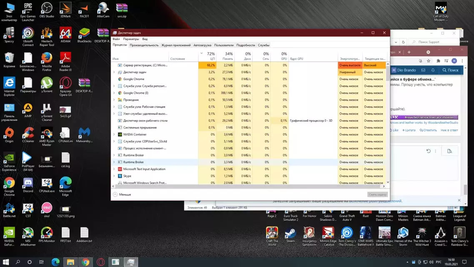This screenshot has height=267, width=474.
Task: Open Steam desktop shortcut
Action: point(290,235)
